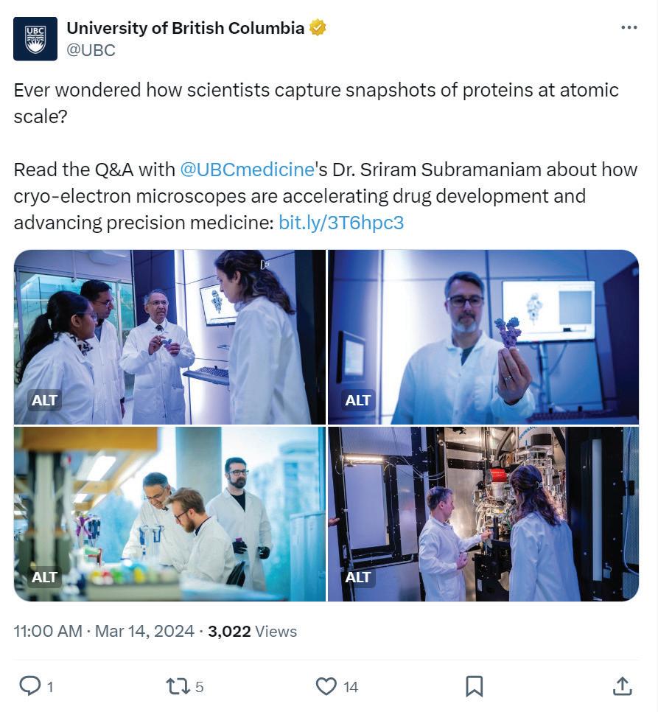This screenshot has width=658, height=712.
Task: Open the UBC profile avatar logo
Action: (35, 39)
